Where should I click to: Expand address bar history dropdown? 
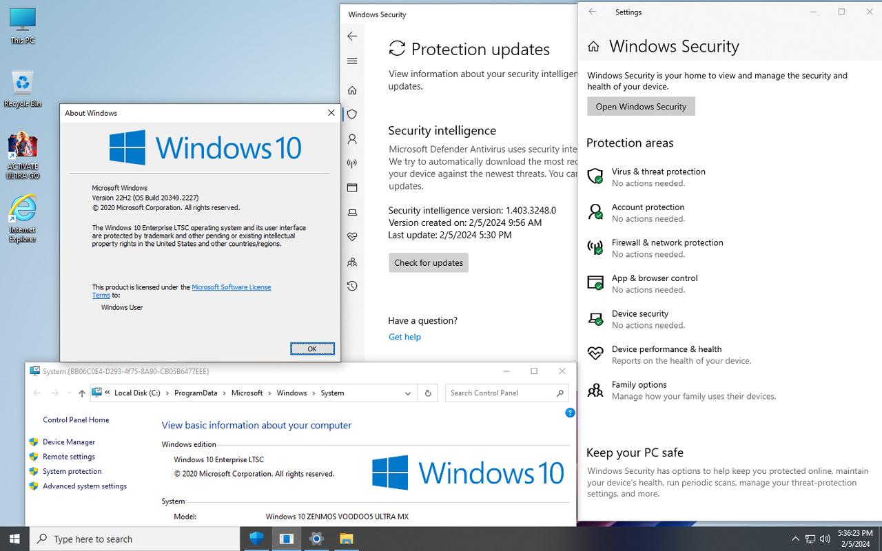tap(408, 393)
